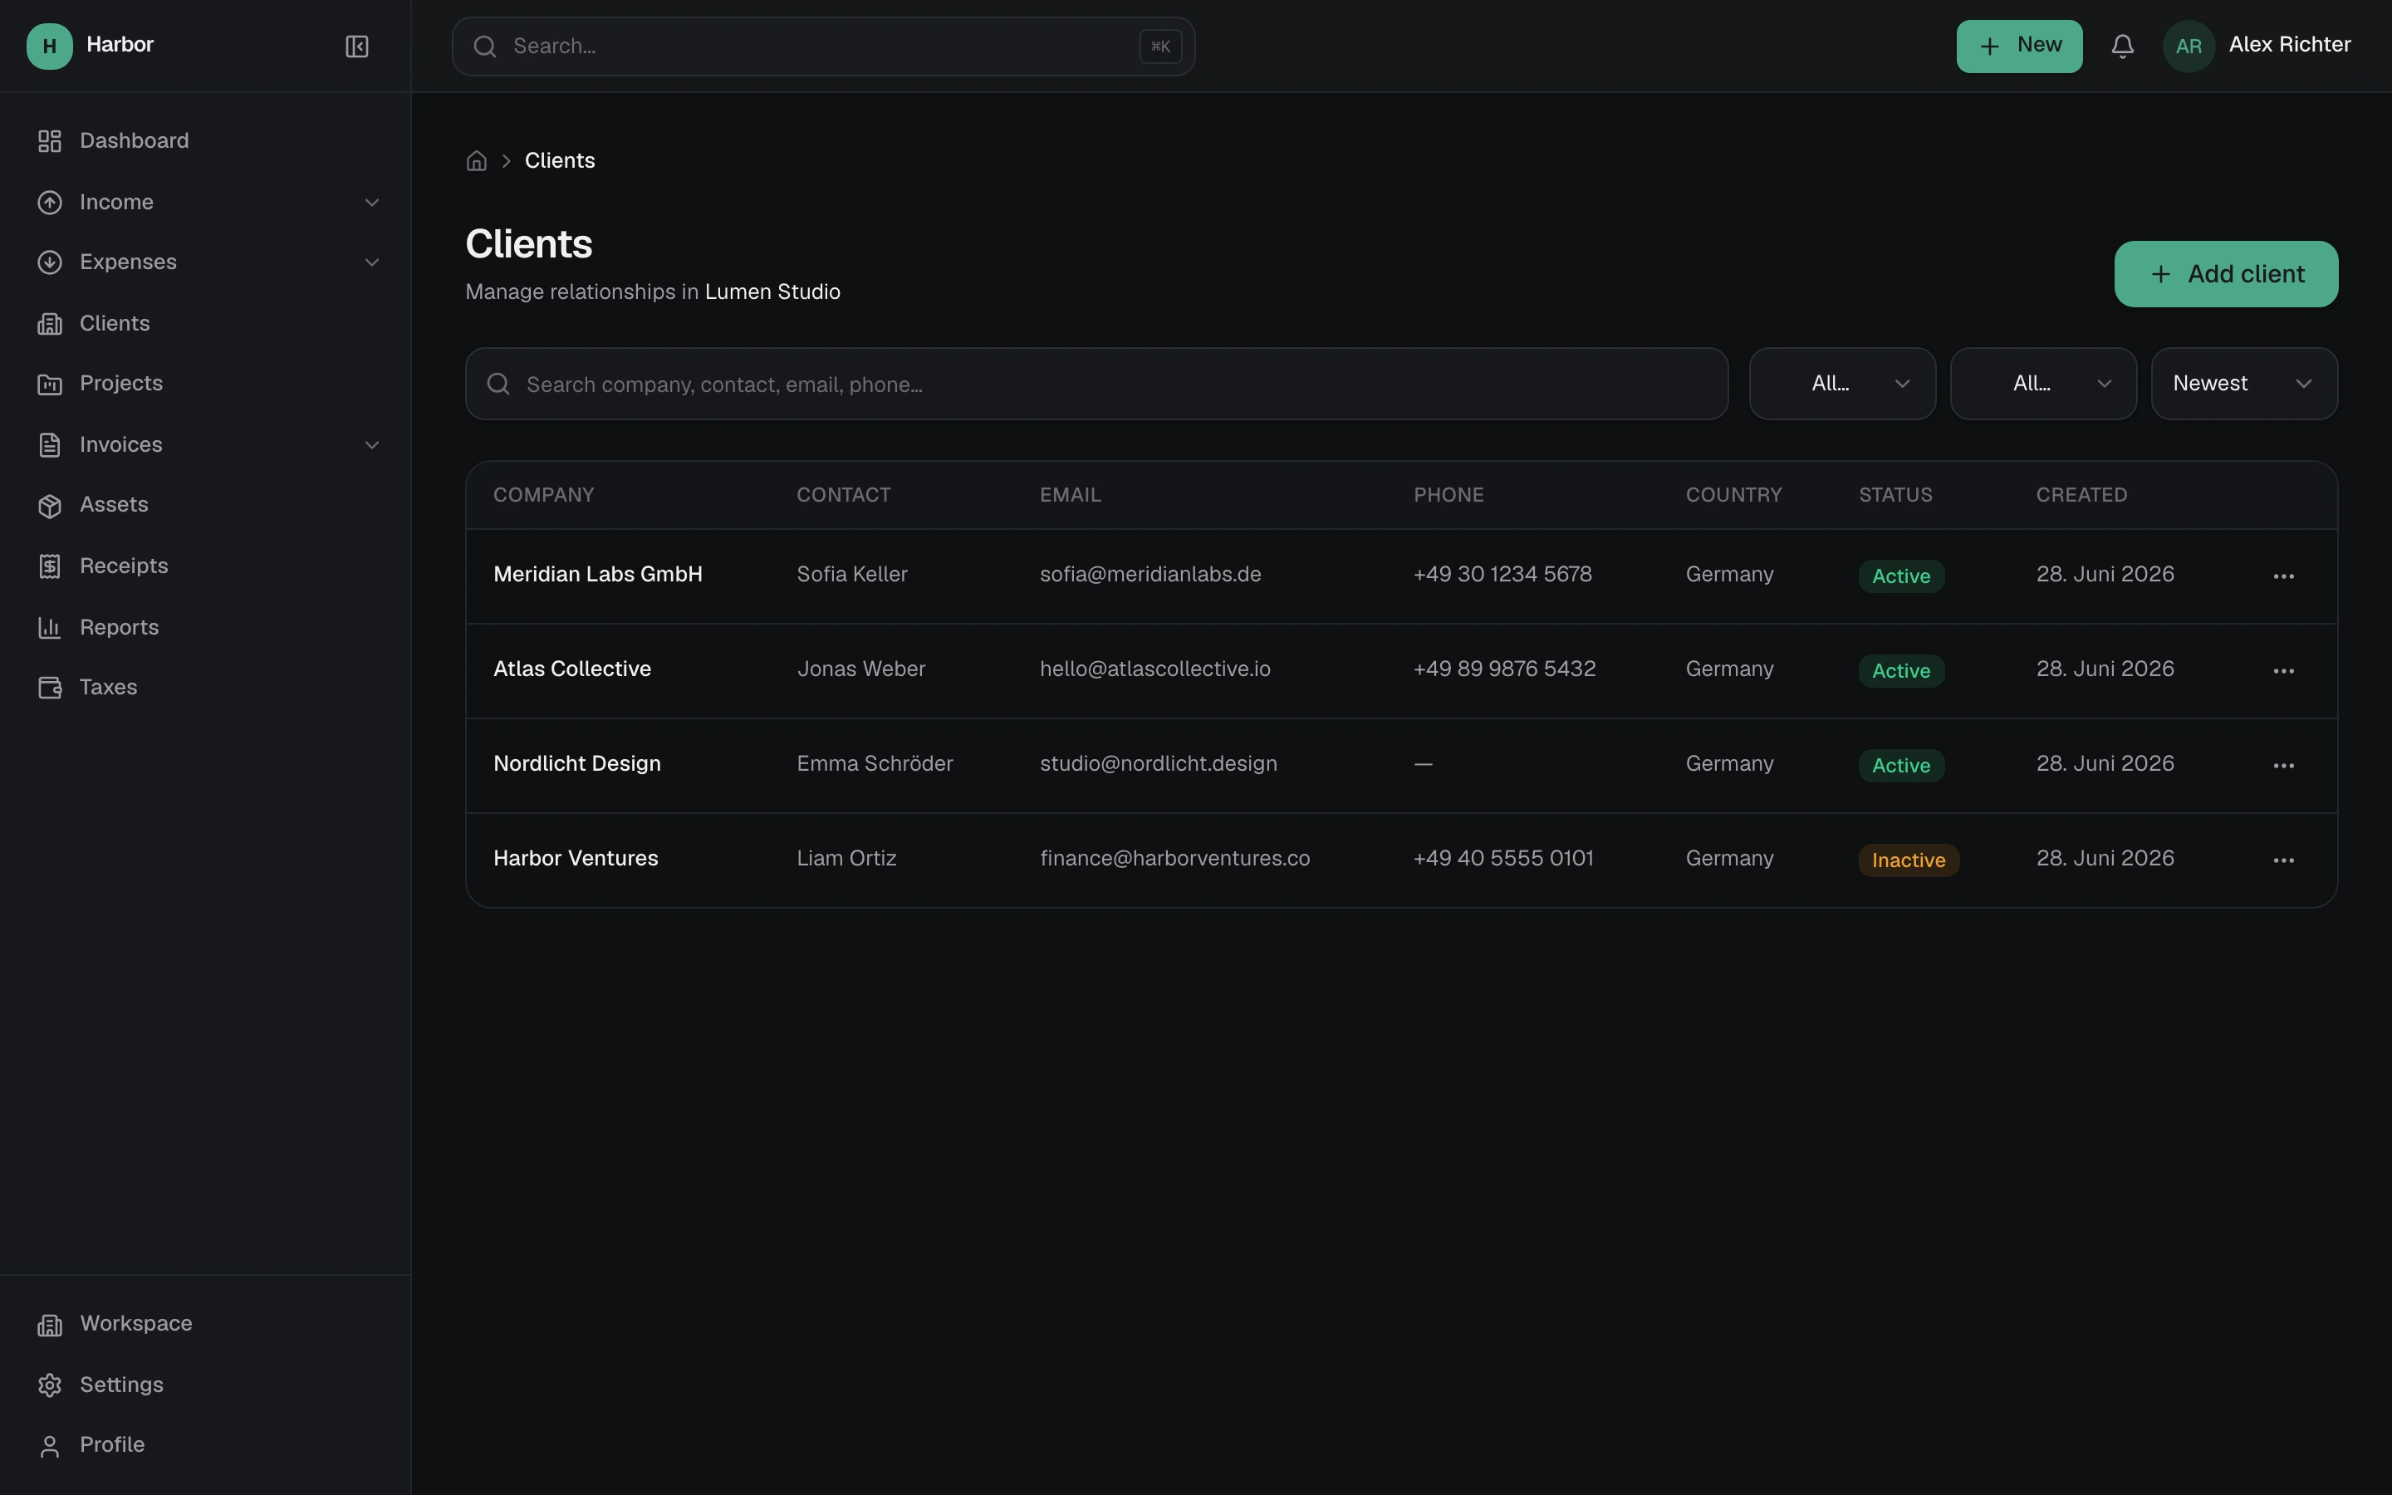Open row actions for Atlas Collective
The image size is (2392, 1495).
[x=2283, y=670]
